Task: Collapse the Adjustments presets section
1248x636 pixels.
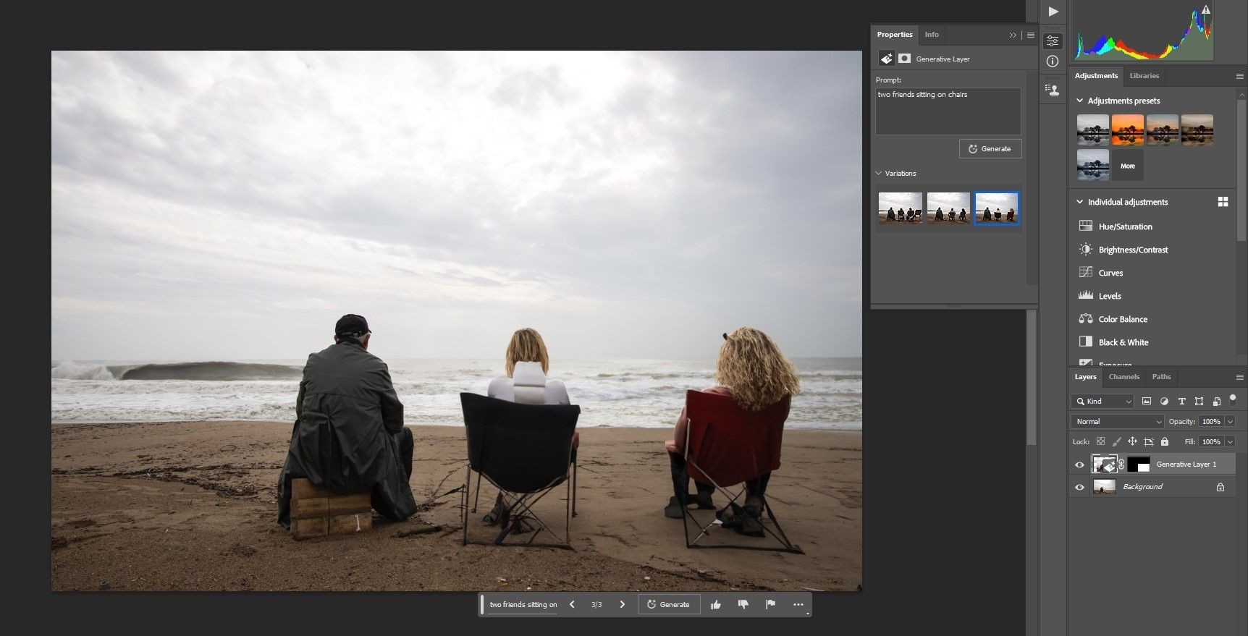Action: (x=1080, y=101)
